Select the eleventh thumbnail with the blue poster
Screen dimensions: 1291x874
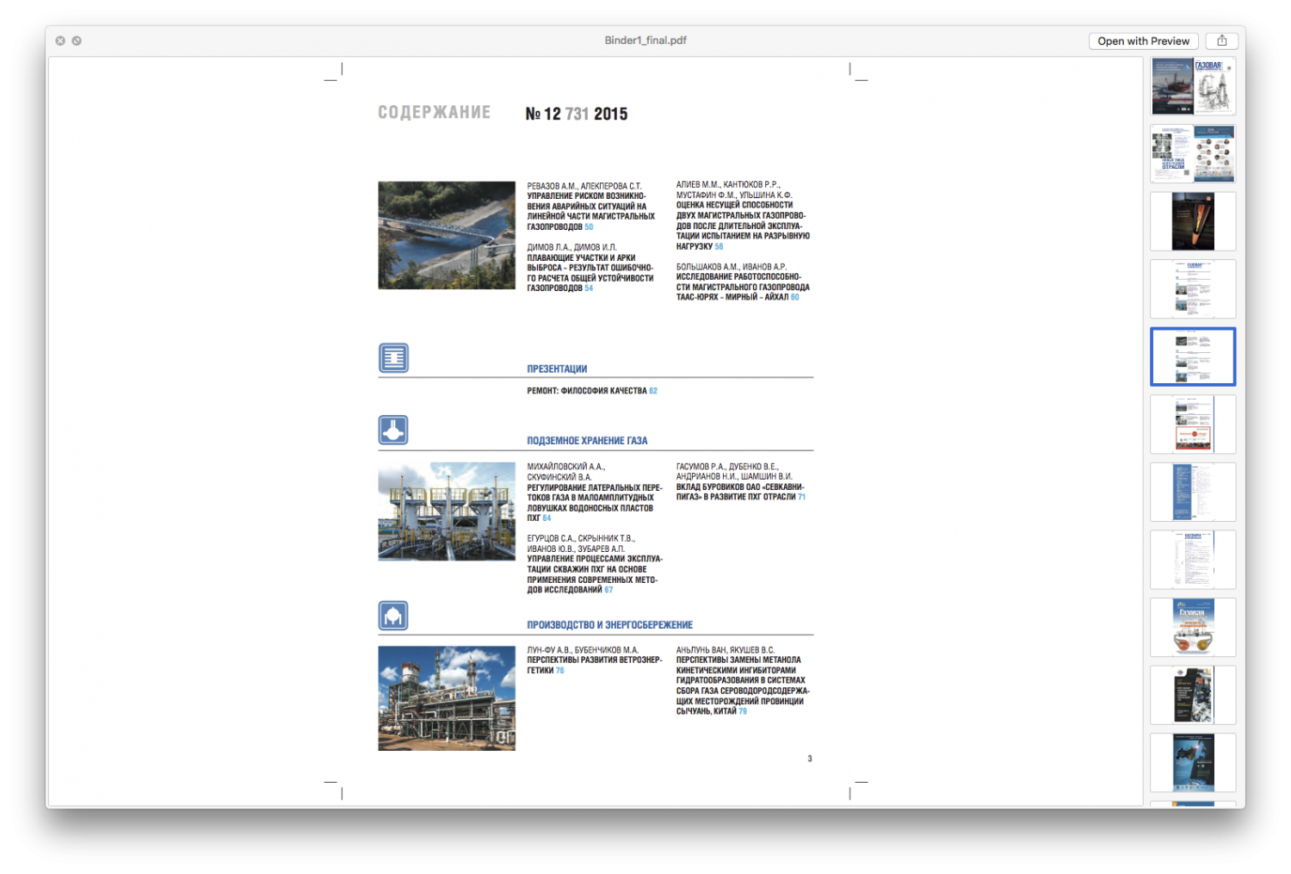click(1193, 763)
